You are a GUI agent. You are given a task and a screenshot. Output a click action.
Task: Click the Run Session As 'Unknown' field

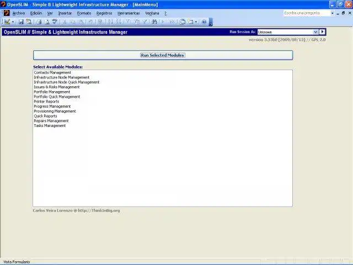[x=286, y=32]
